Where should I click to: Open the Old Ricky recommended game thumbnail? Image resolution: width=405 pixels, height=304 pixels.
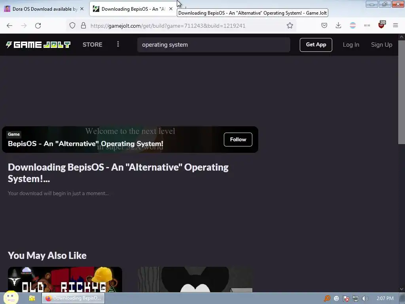click(65, 279)
